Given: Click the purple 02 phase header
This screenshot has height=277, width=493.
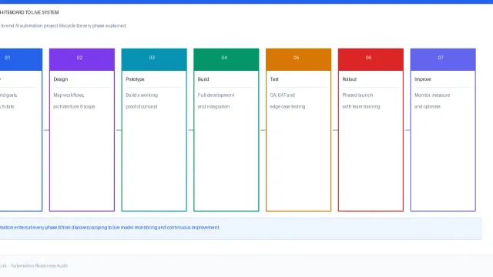Looking at the screenshot, I should pos(82,59).
